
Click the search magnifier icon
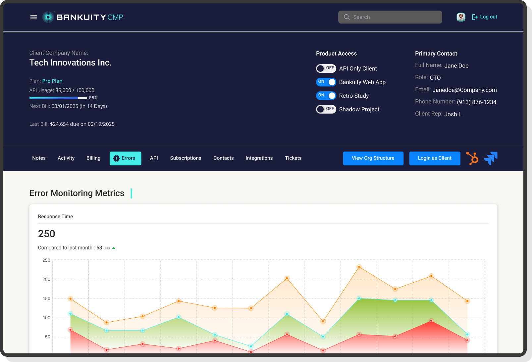point(347,17)
